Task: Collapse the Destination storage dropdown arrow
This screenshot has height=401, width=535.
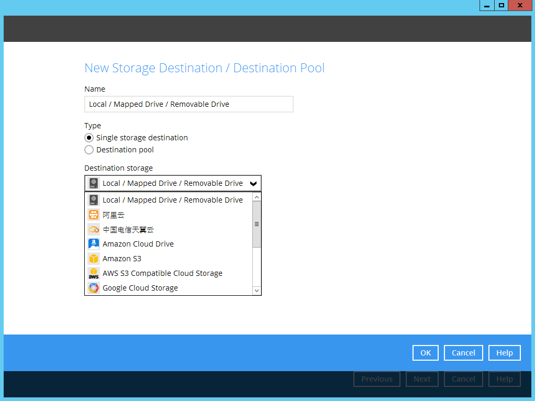Action: pyautogui.click(x=253, y=184)
